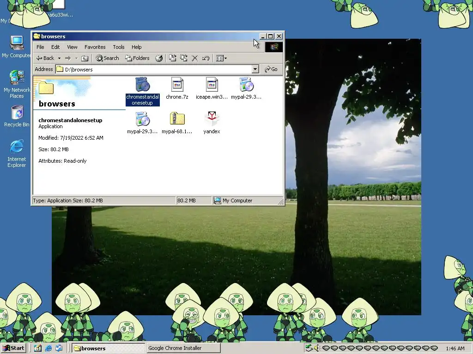
Task: Select the iceape.win3... file
Action: 212,88
